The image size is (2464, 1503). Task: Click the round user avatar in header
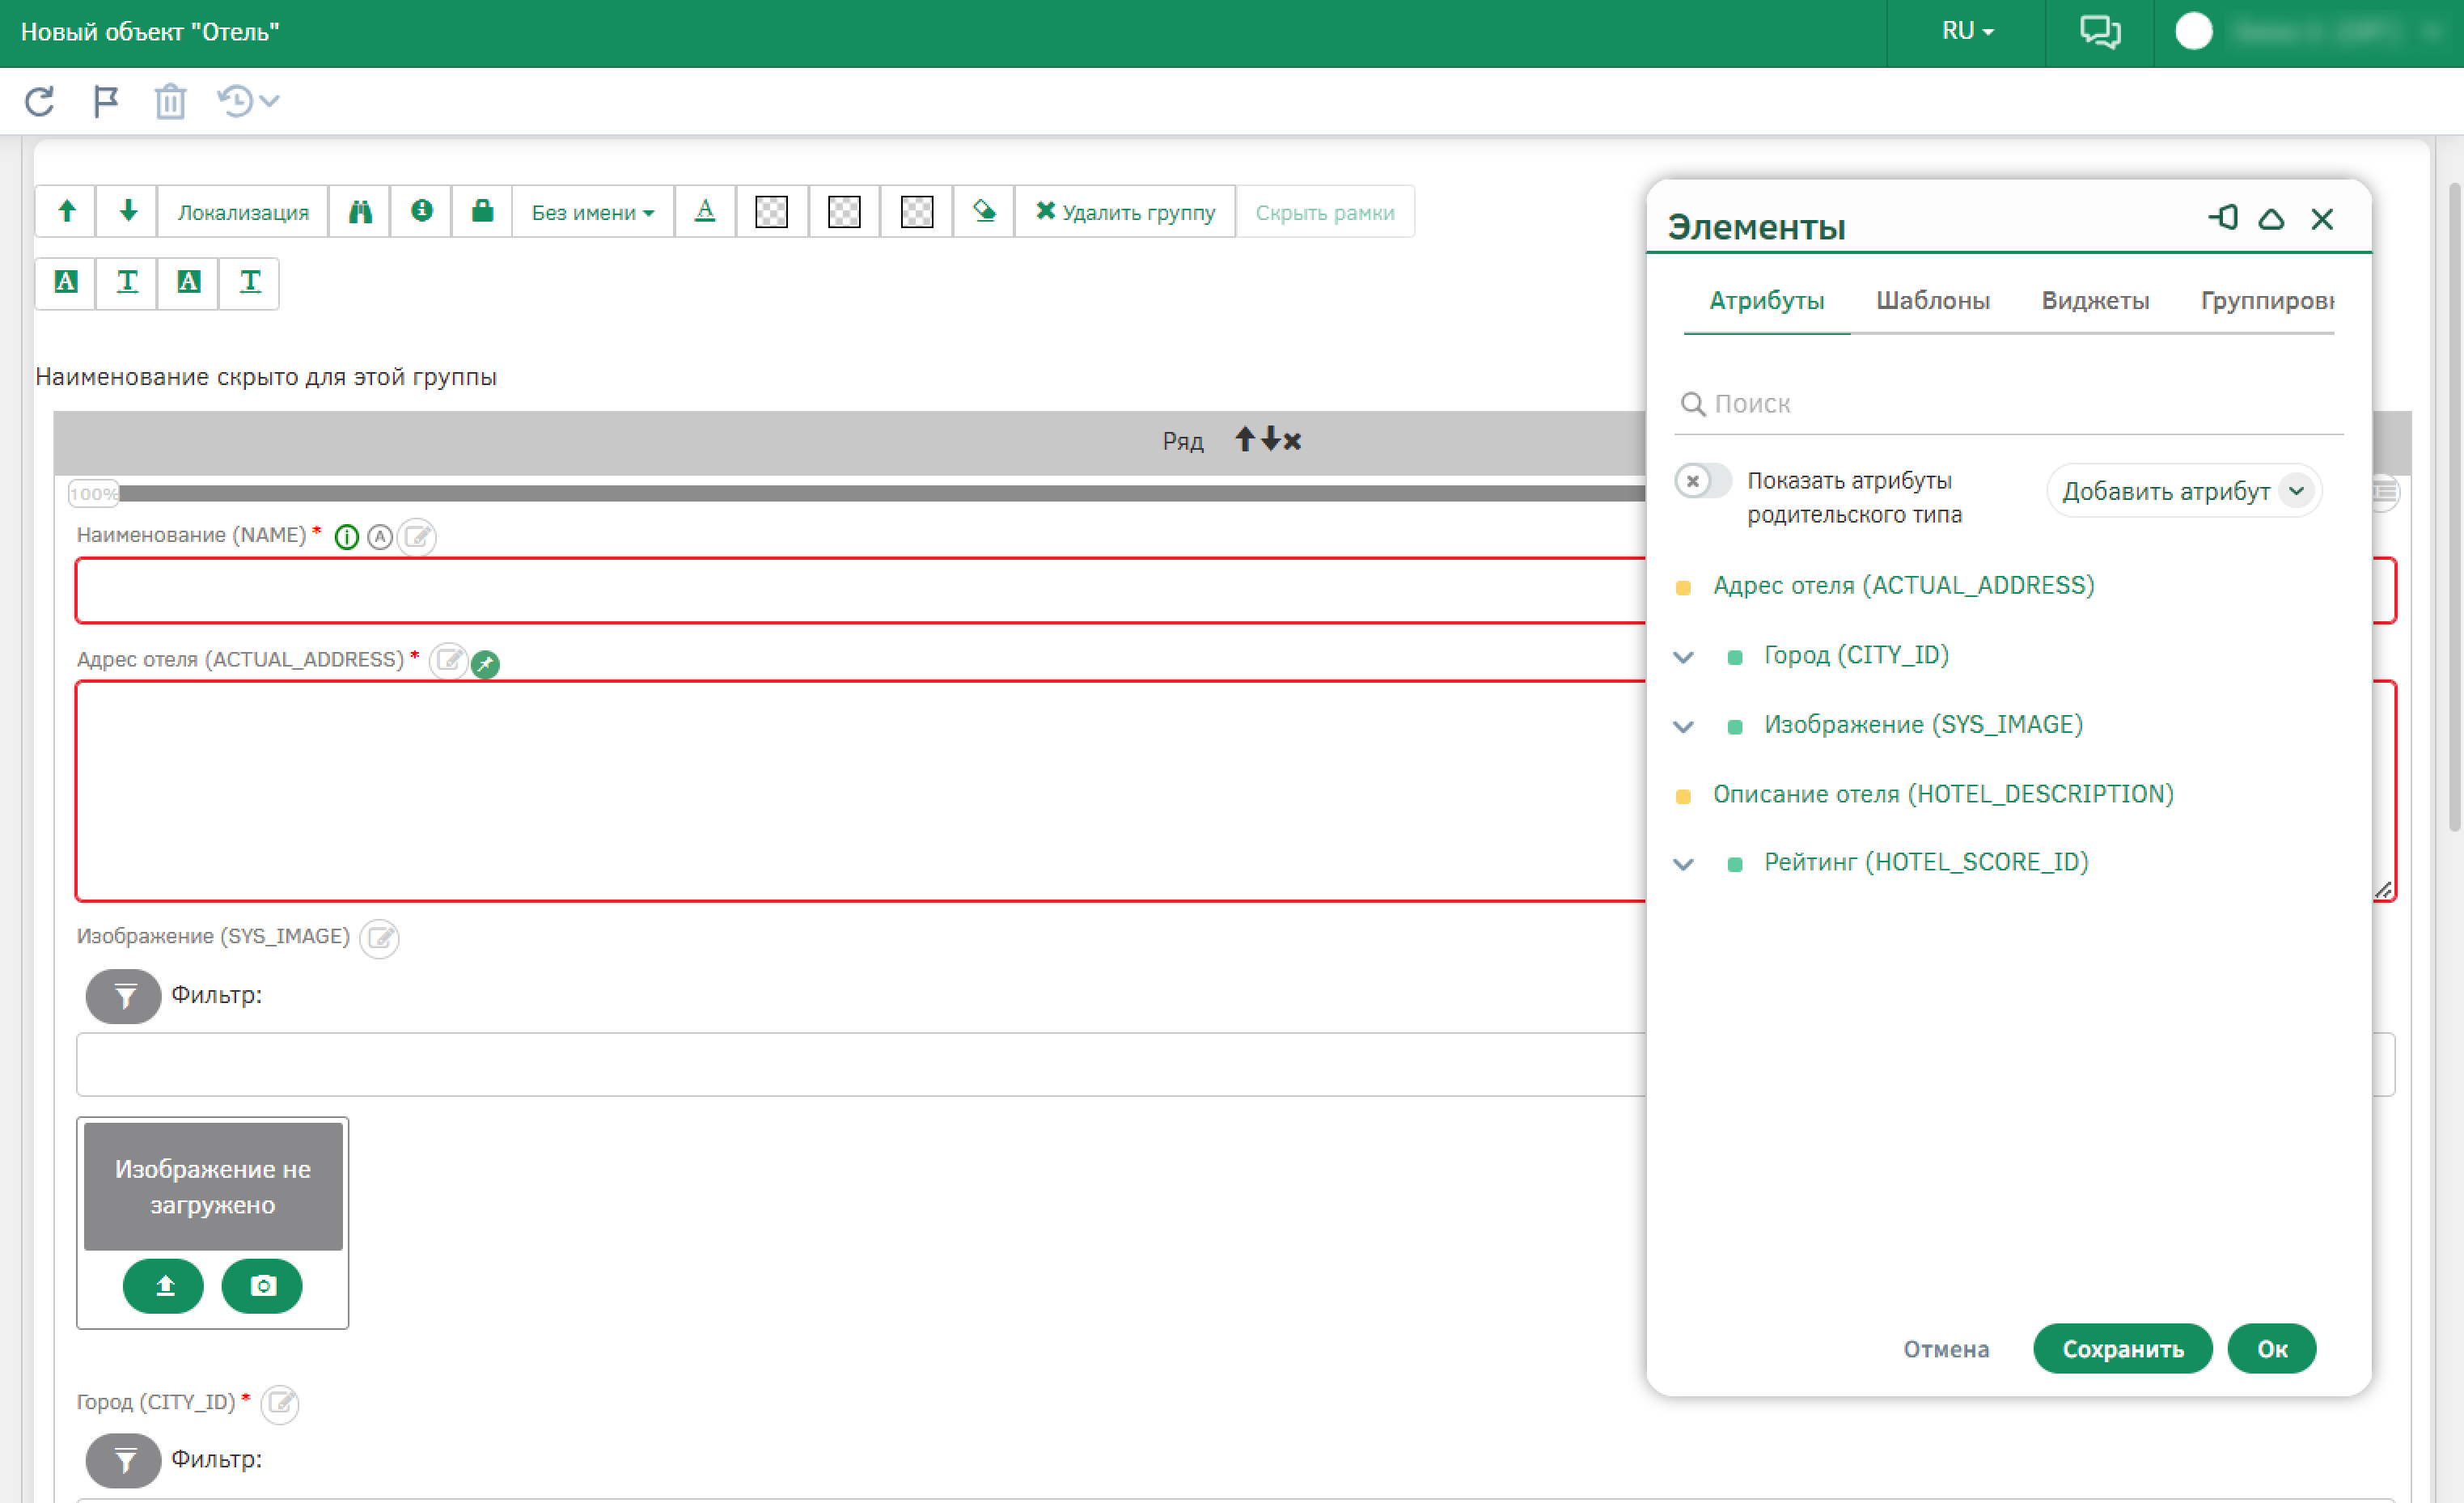[x=2193, y=31]
